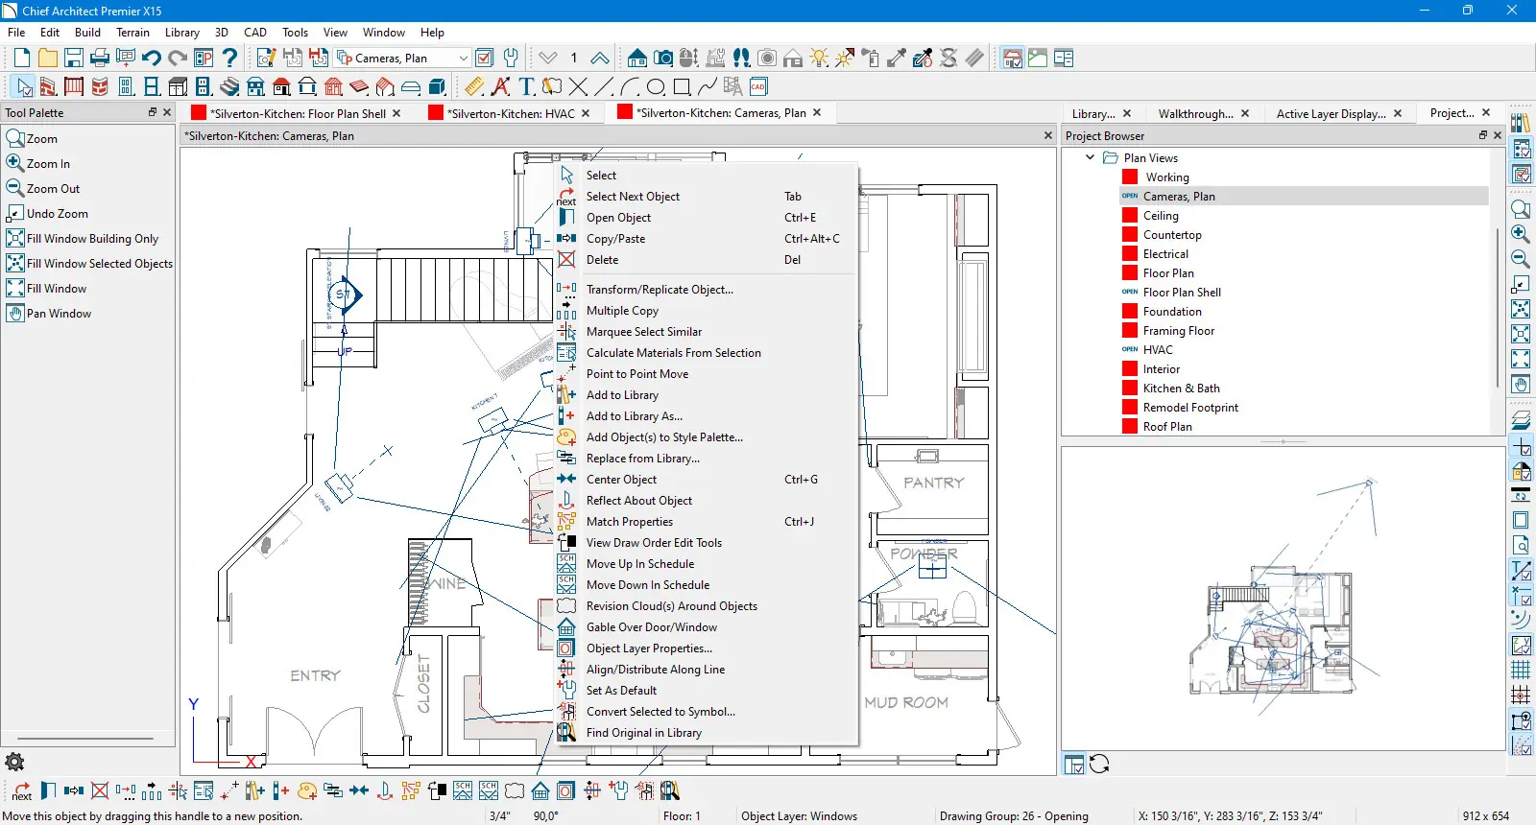Click the Up One Floor chevron

(599, 59)
